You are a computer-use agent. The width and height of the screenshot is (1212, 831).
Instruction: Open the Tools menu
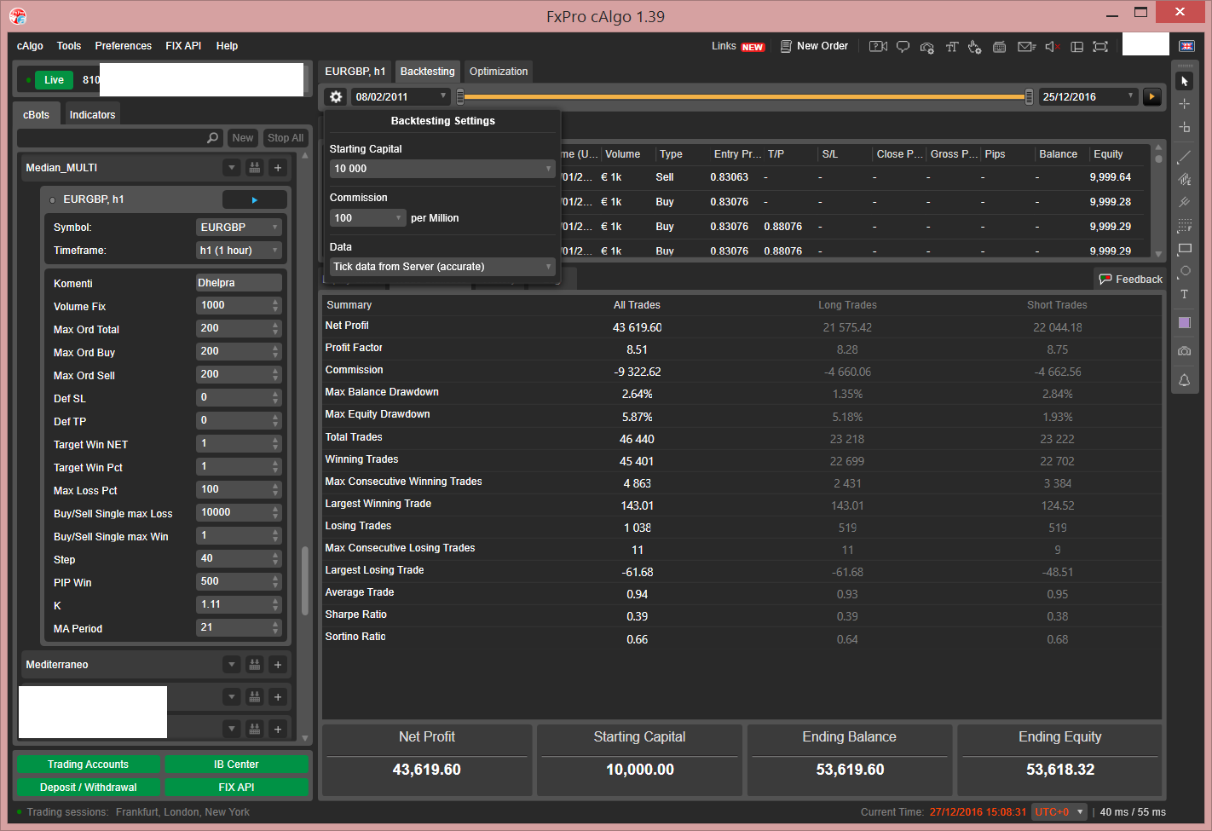69,46
